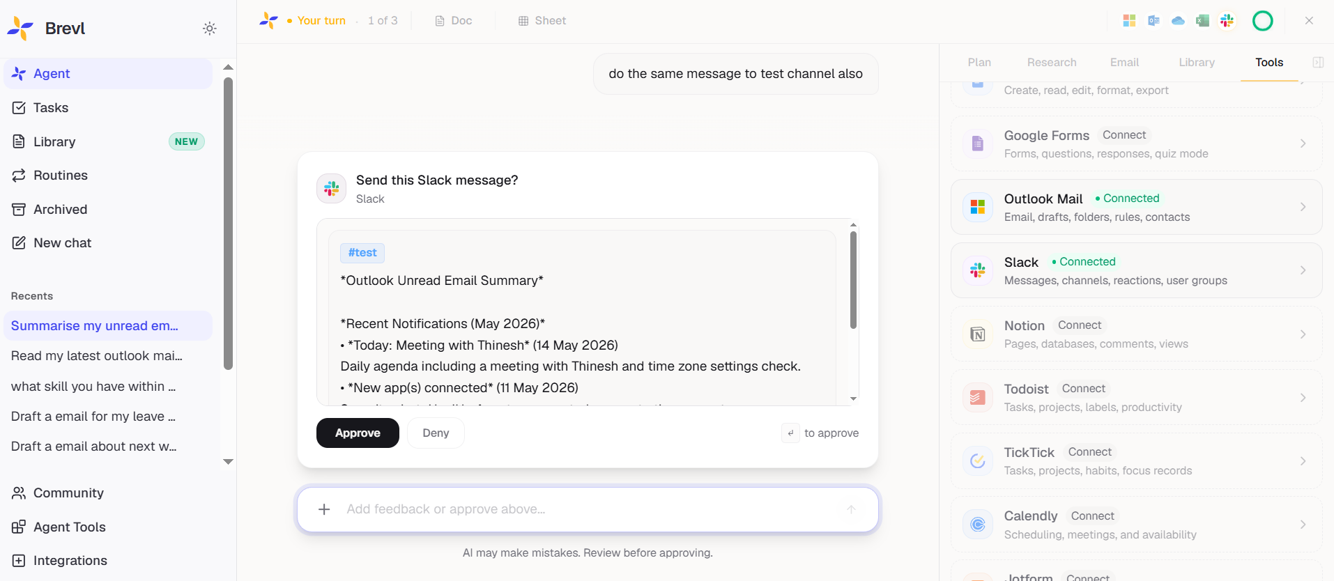Image resolution: width=1334 pixels, height=581 pixels.
Task: Collapse the right side panel
Action: click(1318, 63)
